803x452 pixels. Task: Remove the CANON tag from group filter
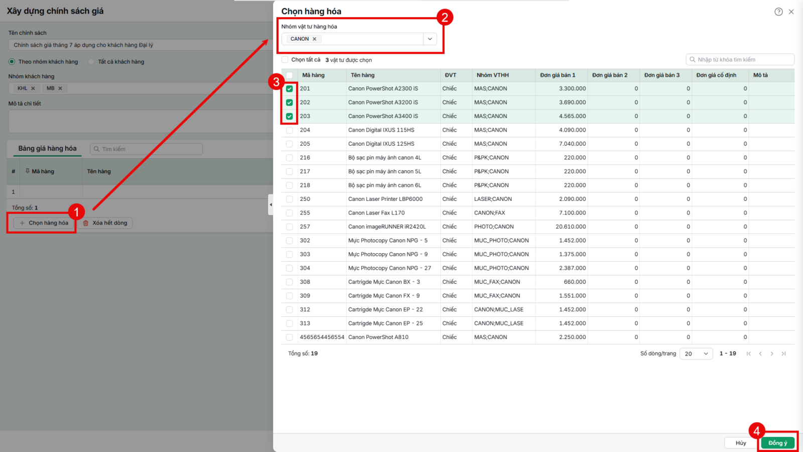(315, 39)
